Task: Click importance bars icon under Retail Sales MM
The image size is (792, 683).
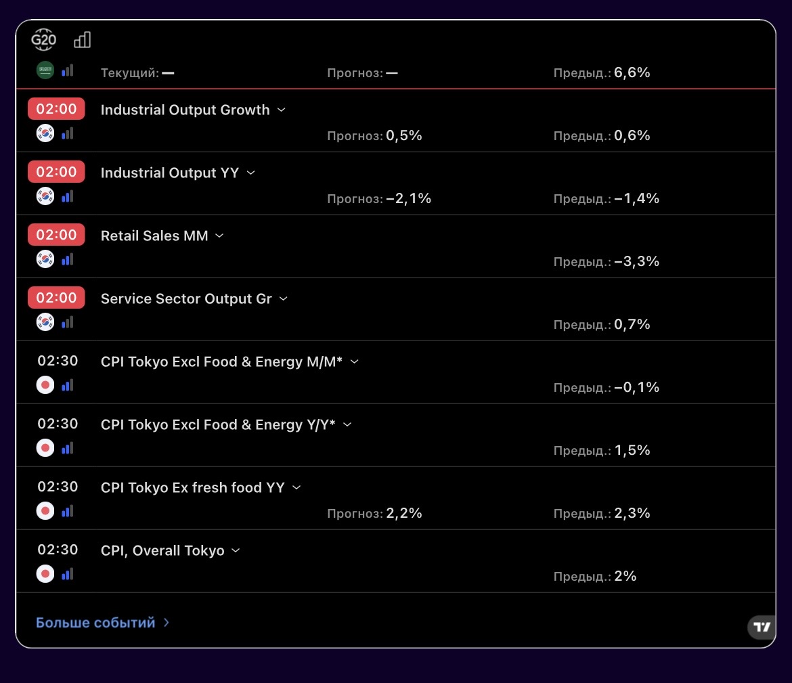Action: point(67,259)
